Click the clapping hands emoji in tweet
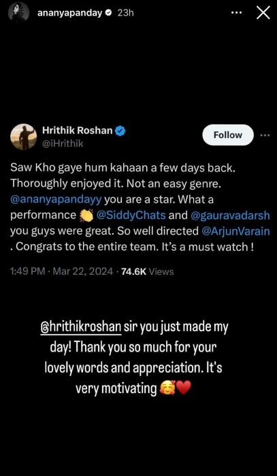Viewport: 277px width, 476px height. tap(86, 216)
